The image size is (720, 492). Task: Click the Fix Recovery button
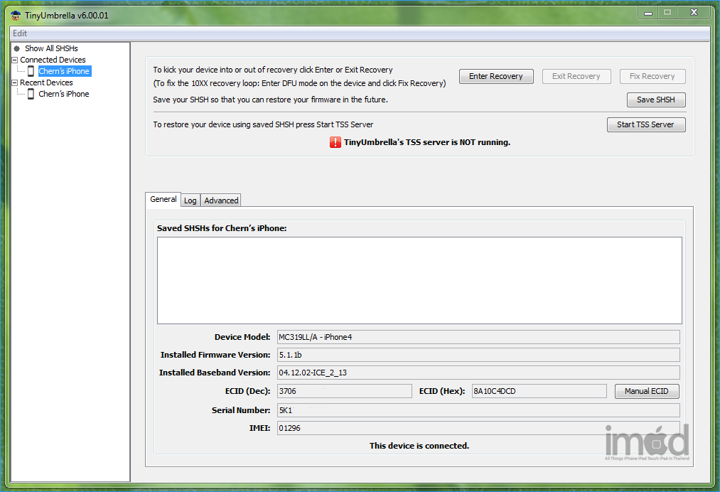(652, 76)
